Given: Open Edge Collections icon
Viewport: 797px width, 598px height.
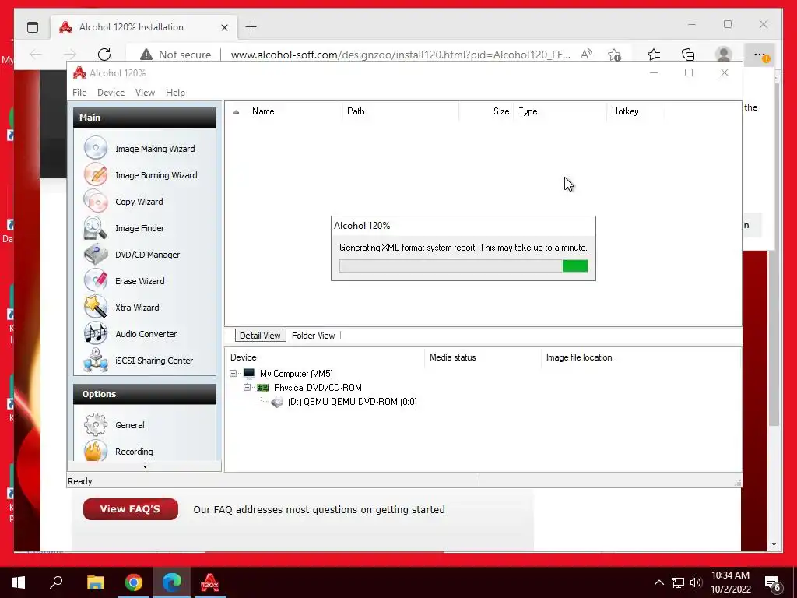Looking at the screenshot, I should (688, 55).
